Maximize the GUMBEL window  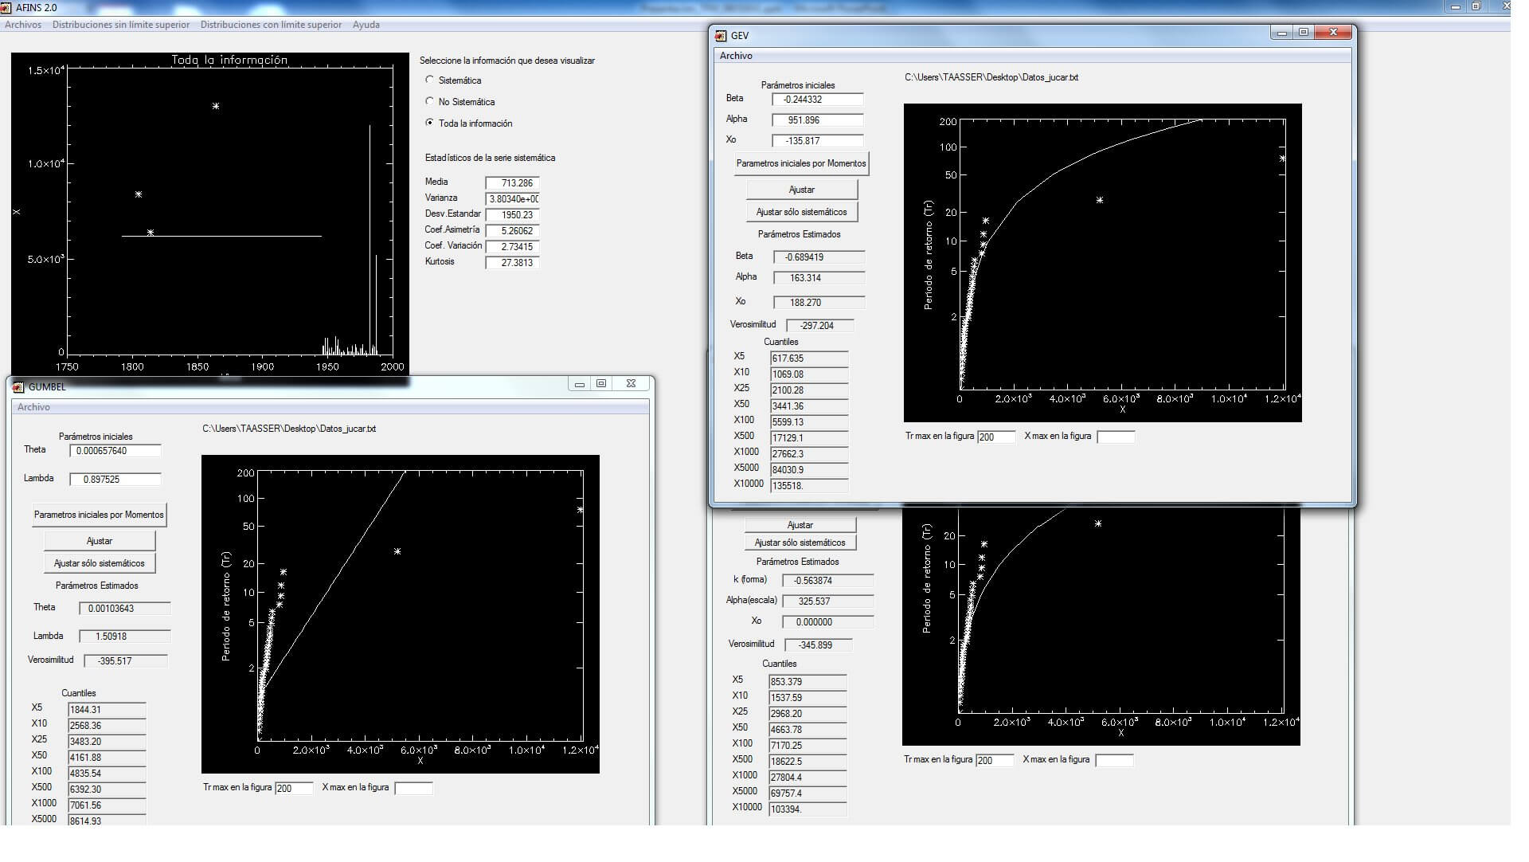601,384
